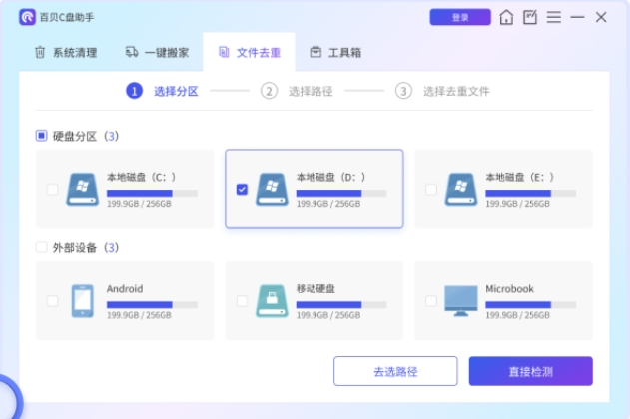630x419 pixels.
Task: Click the 选择去重文件 step label
Action: [456, 92]
